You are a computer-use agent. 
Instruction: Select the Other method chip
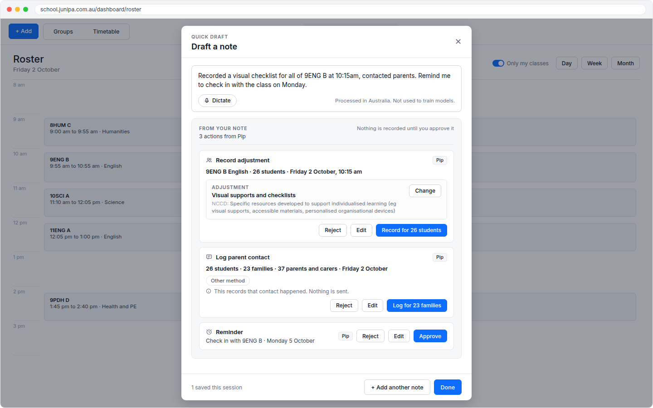pos(228,281)
